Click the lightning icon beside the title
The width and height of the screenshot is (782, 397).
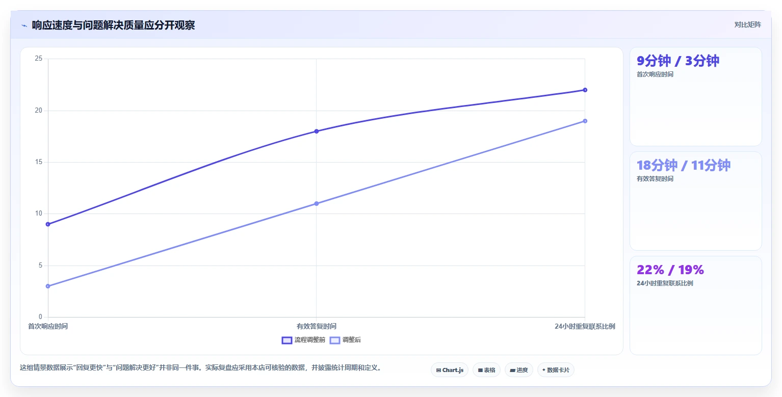24,25
